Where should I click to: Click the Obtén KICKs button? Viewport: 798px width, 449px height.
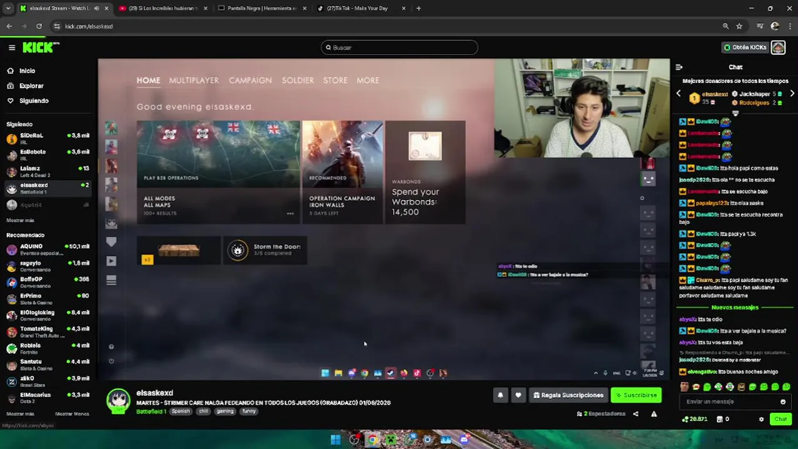click(x=746, y=47)
